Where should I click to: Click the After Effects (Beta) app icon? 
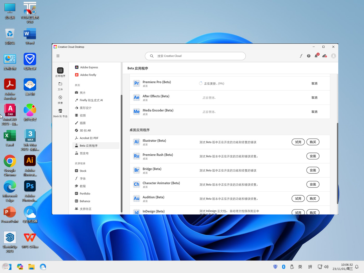pyautogui.click(x=136, y=97)
